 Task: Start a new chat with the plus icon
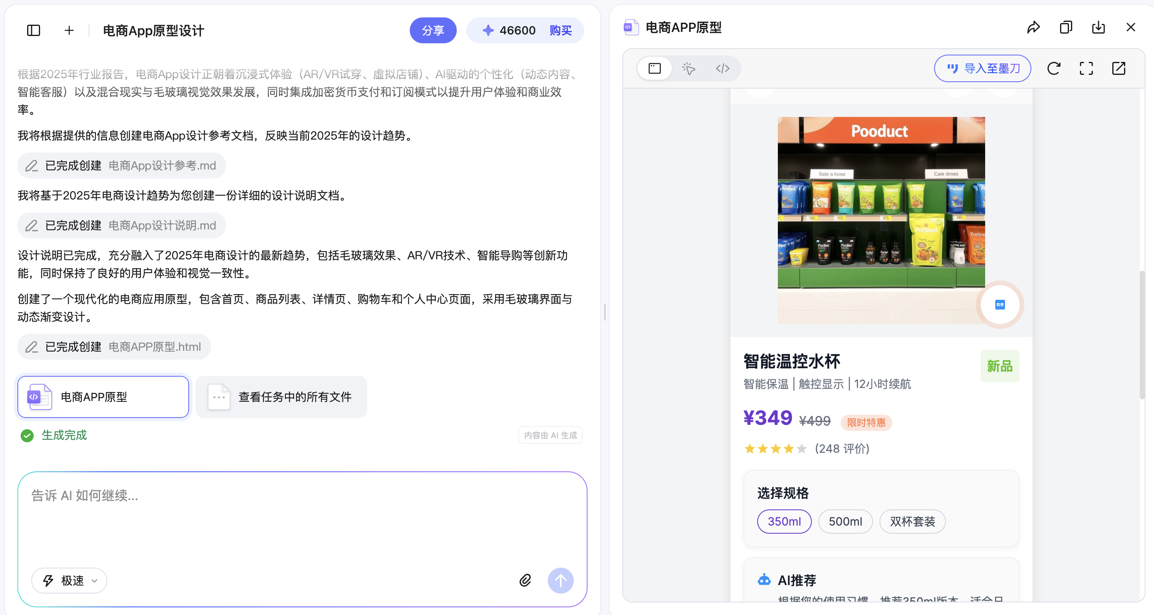click(68, 30)
